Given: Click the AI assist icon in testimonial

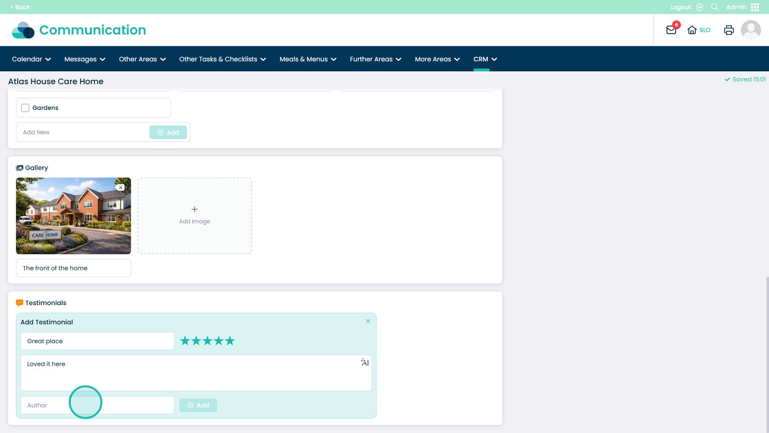Looking at the screenshot, I should [365, 362].
